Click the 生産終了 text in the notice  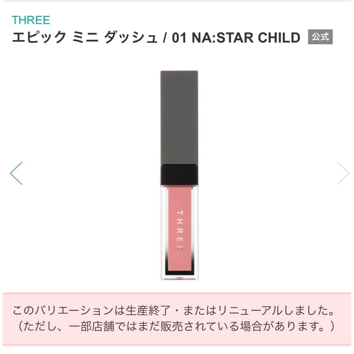point(148,310)
